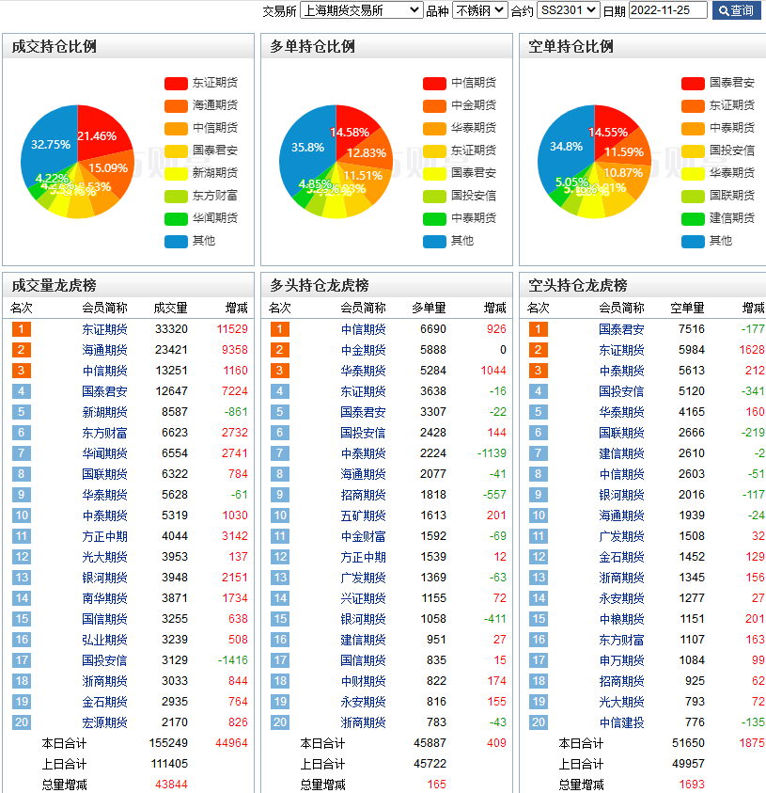The width and height of the screenshot is (766, 793).
Task: Open 东证期货 link in 成交量龙虎榜
Action: 104,329
